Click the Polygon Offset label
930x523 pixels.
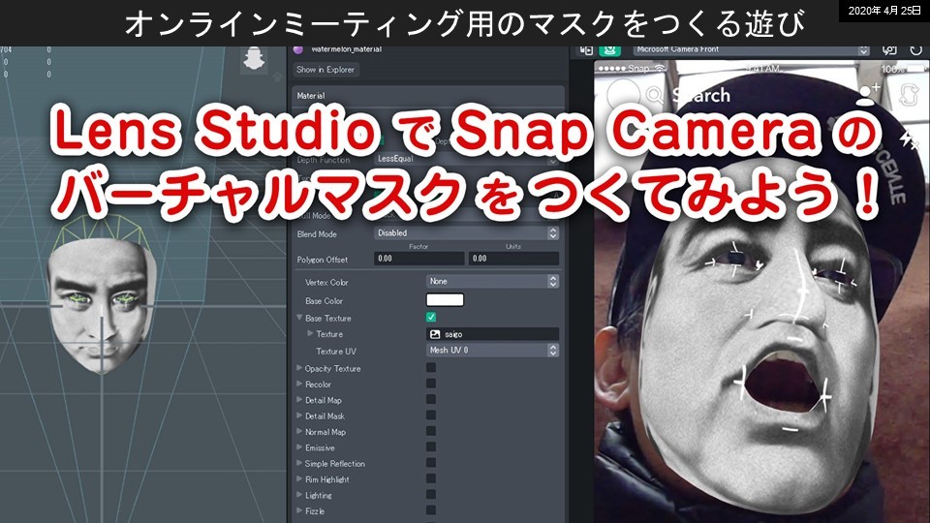point(322,260)
